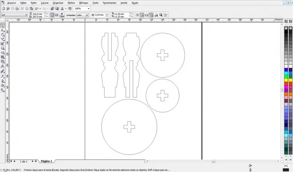The height and width of the screenshot is (172, 293).
Task: Select the Outline pen tool
Action: pos(2,81)
